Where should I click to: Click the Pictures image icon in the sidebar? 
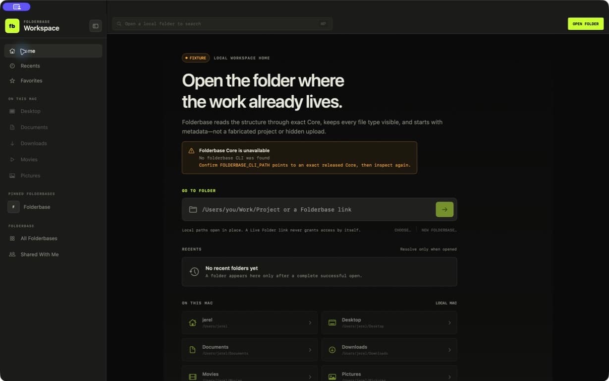click(12, 176)
